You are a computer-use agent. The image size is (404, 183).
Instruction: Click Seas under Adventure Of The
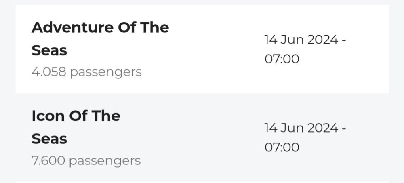coord(49,50)
